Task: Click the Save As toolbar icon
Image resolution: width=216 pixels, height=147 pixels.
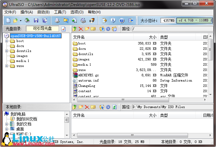Action: click(x=45, y=21)
